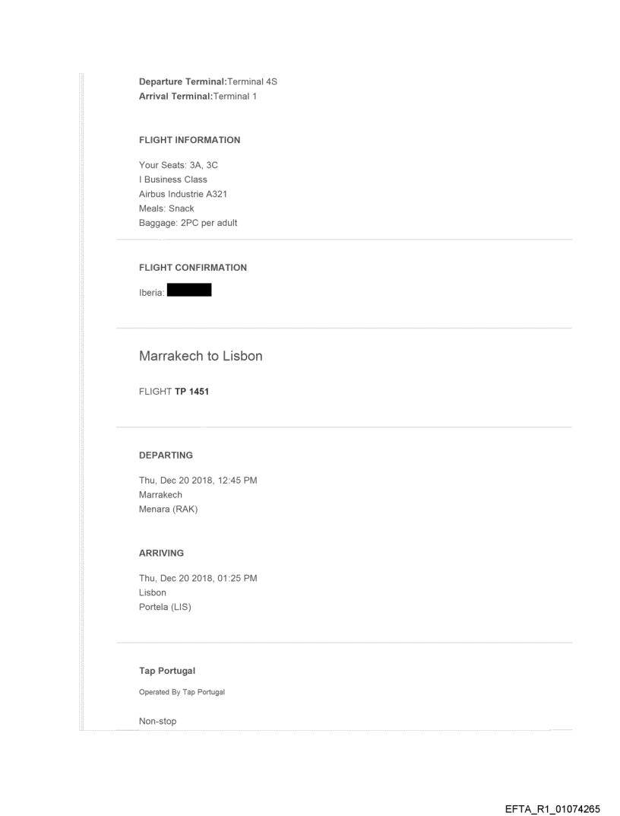Click the ARRIVING section heading
The height and width of the screenshot is (816, 620).
click(x=161, y=554)
